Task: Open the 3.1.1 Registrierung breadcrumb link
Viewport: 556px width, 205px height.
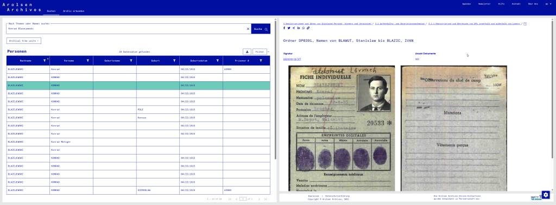Action: coord(475,24)
